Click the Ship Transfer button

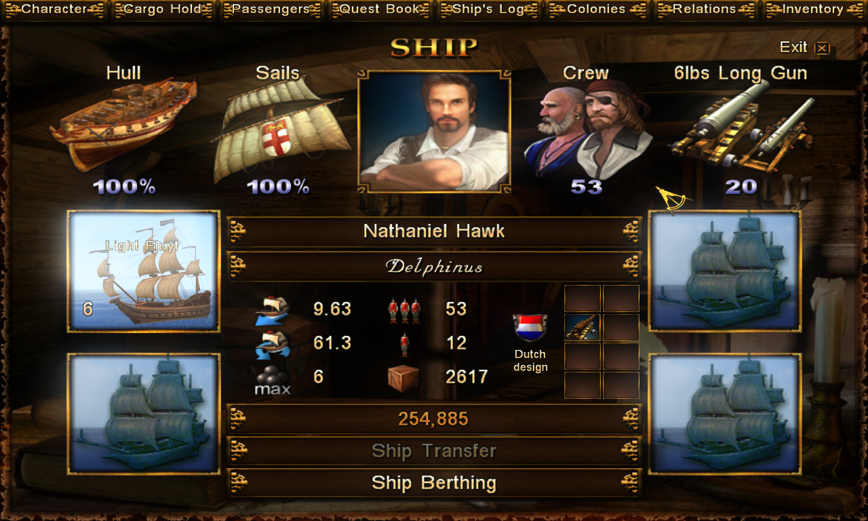click(434, 451)
